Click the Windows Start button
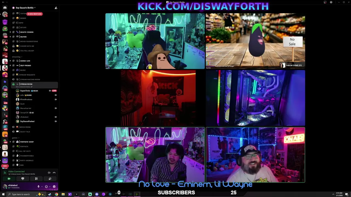 3,194
